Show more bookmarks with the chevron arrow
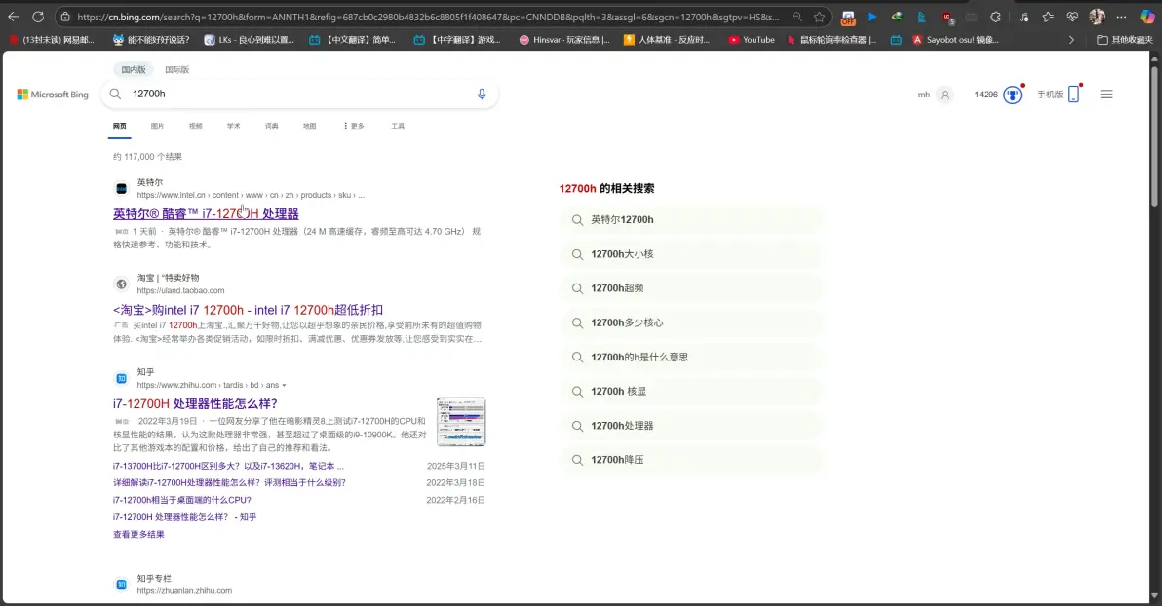This screenshot has height=606, width=1162. tap(1070, 40)
